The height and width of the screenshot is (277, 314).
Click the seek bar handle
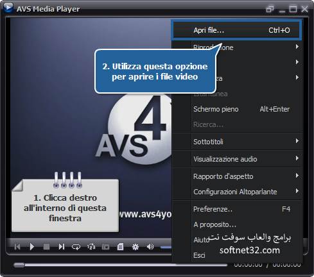click(x=19, y=265)
